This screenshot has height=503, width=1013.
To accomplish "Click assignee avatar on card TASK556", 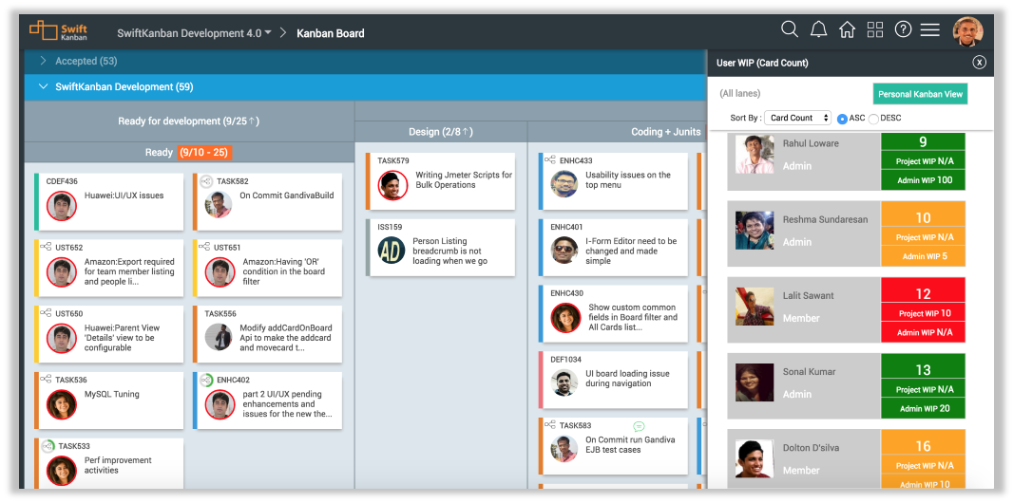I will pyautogui.click(x=219, y=337).
